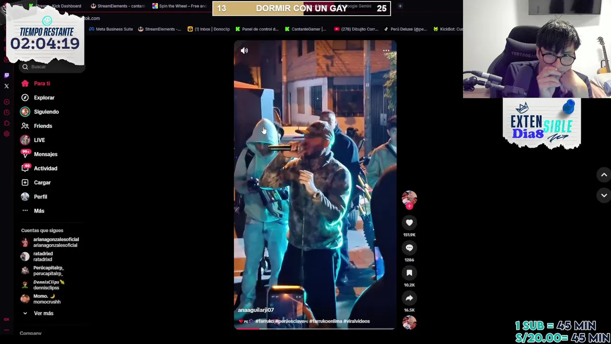Viewport: 611px width, 344px height.
Task: Open Mensajes with the 99+ badge
Action: point(39,154)
